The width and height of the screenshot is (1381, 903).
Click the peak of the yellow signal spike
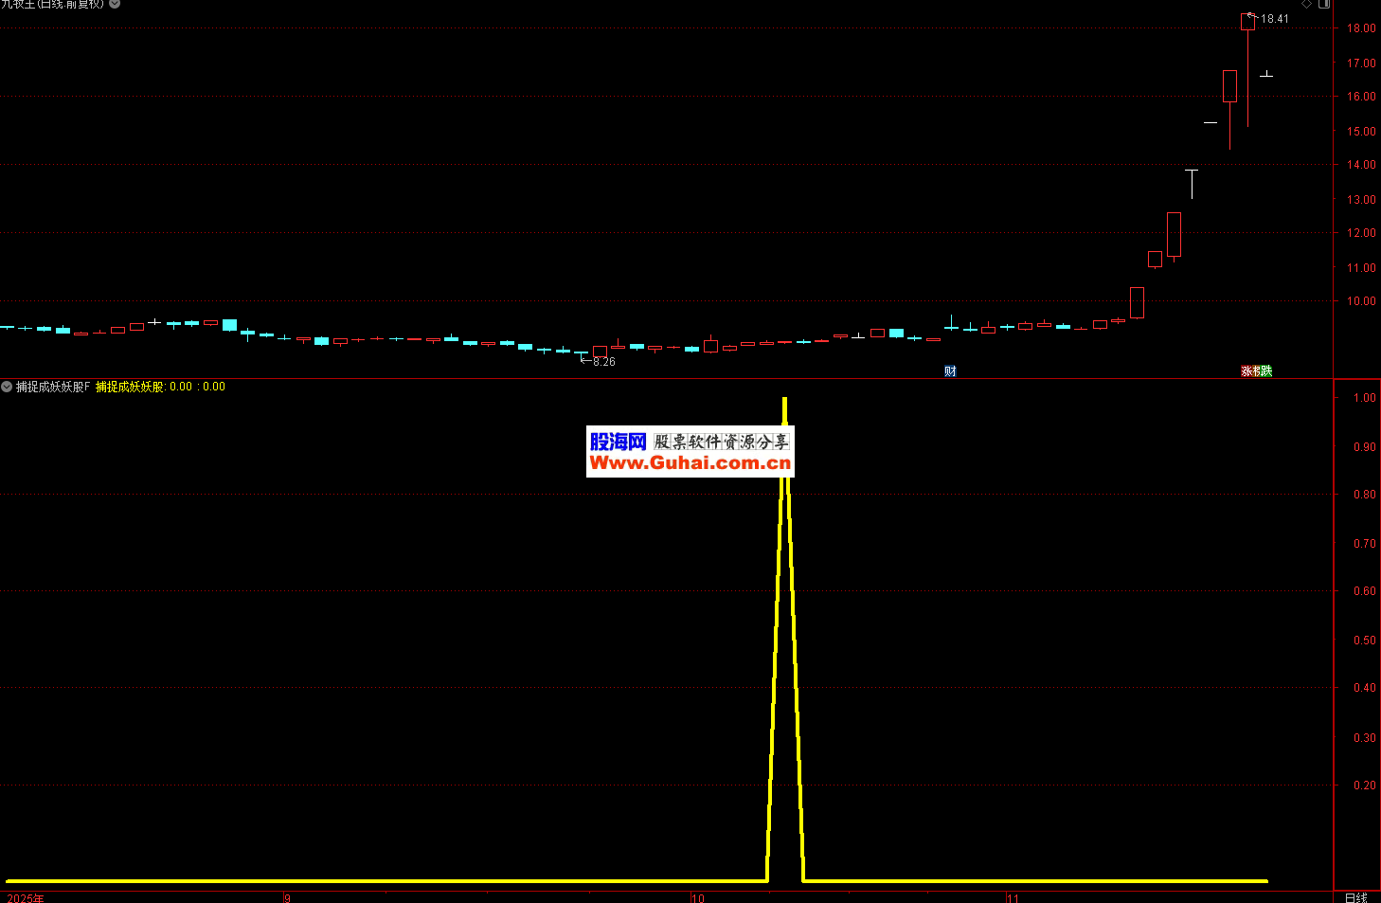click(784, 400)
